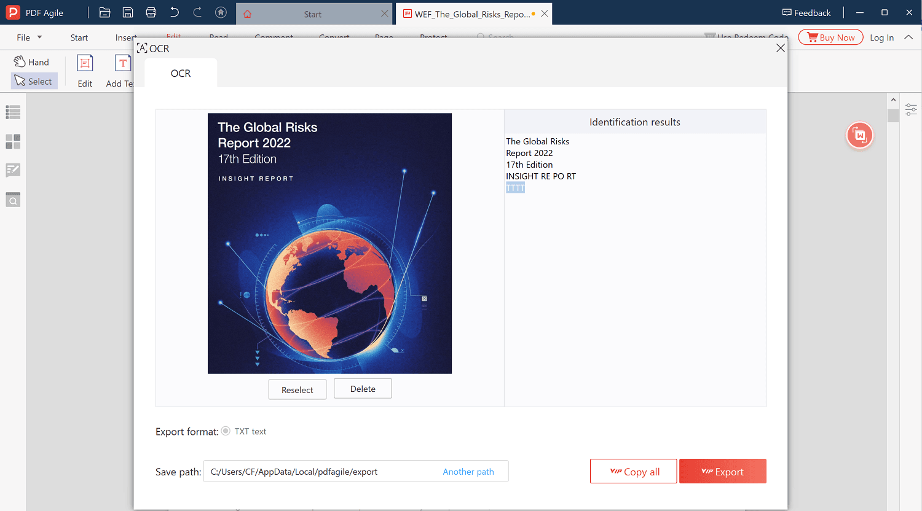
Task: Click the Export button
Action: pyautogui.click(x=723, y=471)
